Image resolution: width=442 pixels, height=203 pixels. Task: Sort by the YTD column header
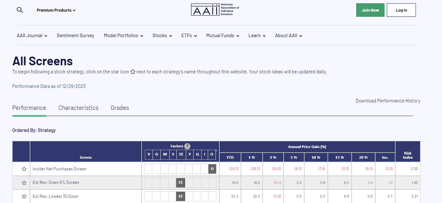point(230,157)
